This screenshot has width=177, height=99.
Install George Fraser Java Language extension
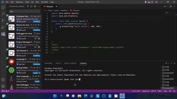click(37, 81)
